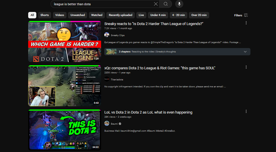This screenshot has width=276, height=152.
Task: Start voice search with microphone icon
Action: 179,4
